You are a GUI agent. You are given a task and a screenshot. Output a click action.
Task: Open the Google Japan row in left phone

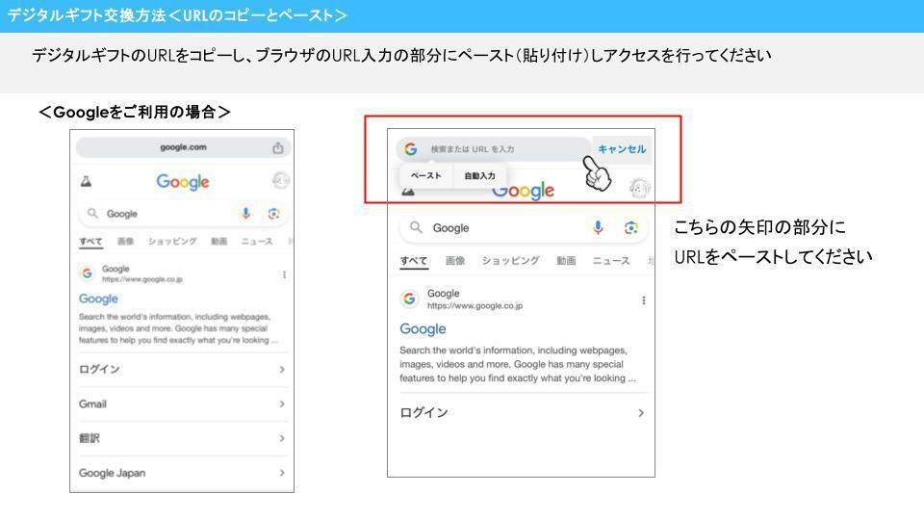pyautogui.click(x=182, y=473)
